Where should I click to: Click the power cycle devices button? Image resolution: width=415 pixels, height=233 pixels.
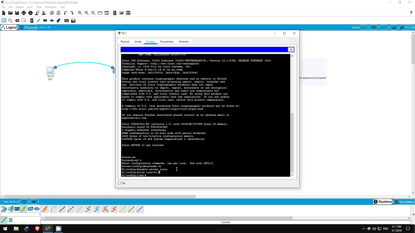coord(24,202)
